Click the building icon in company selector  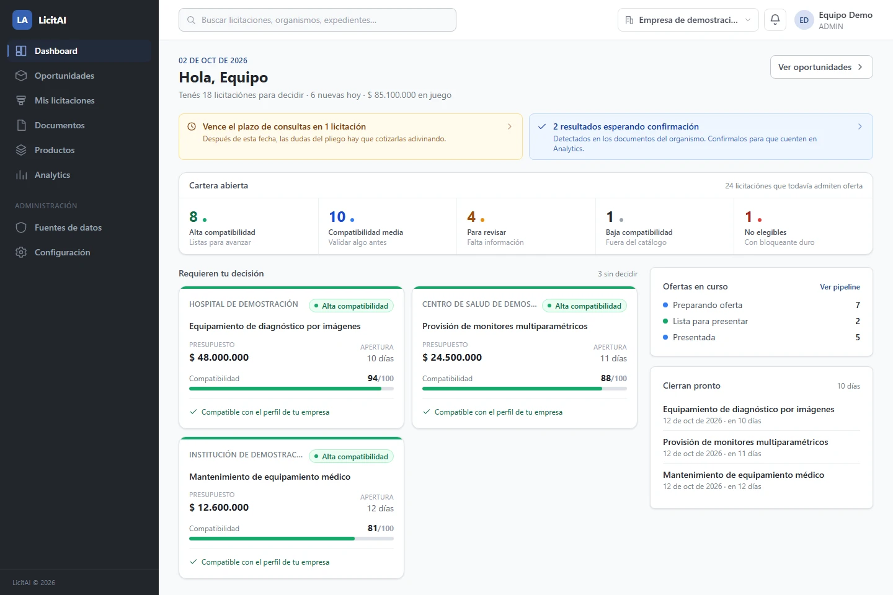pyautogui.click(x=629, y=20)
